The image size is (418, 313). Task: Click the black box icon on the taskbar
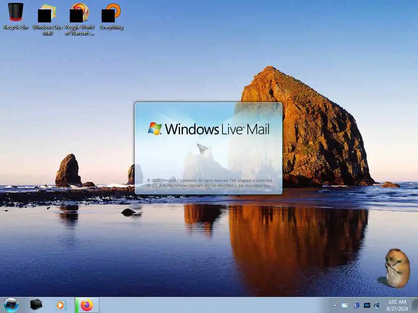36,305
